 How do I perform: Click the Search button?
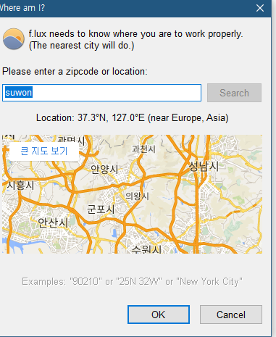pos(234,93)
